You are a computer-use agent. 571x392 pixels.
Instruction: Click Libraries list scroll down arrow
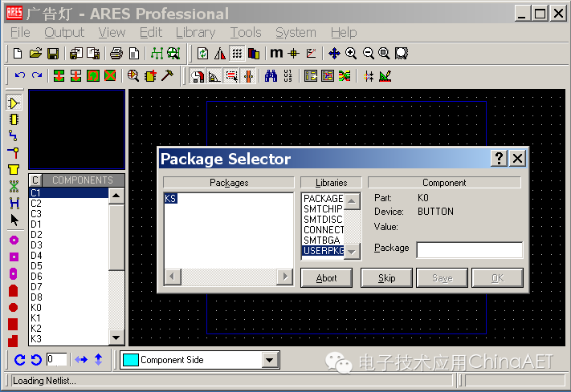[x=352, y=252]
